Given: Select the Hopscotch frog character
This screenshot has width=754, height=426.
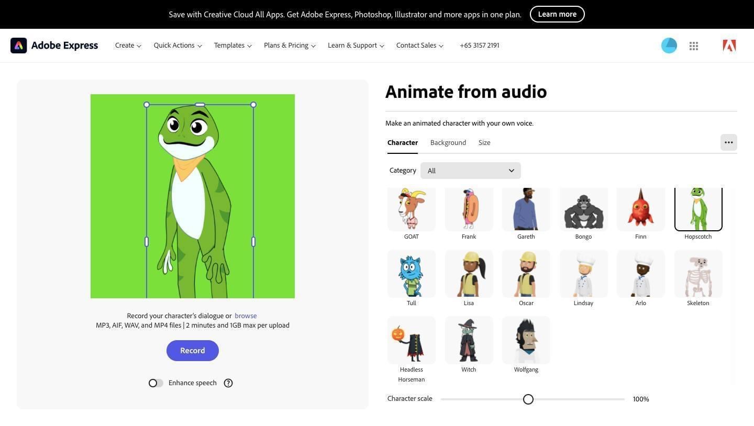Looking at the screenshot, I should pos(698,209).
